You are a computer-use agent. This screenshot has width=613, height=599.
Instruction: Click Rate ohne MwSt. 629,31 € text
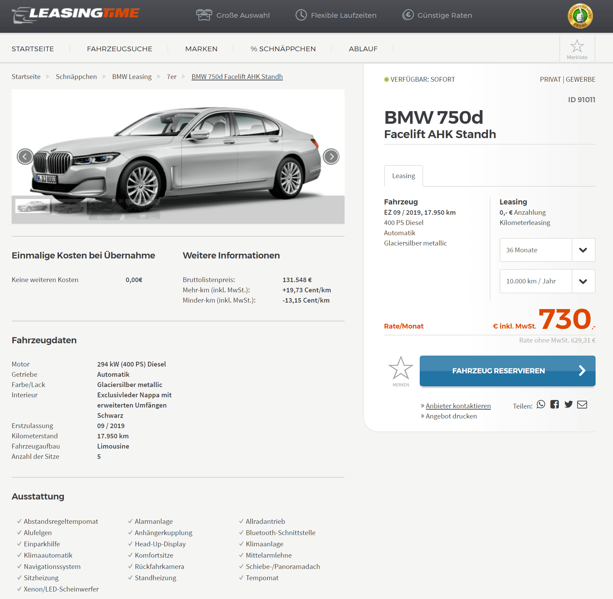(557, 340)
